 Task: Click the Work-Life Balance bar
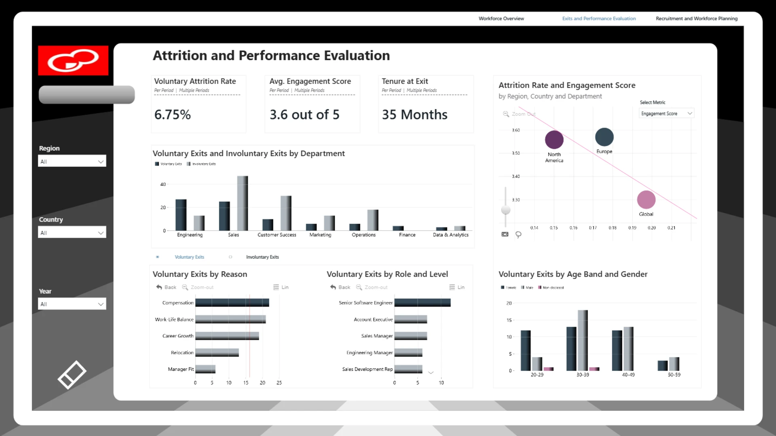230,319
